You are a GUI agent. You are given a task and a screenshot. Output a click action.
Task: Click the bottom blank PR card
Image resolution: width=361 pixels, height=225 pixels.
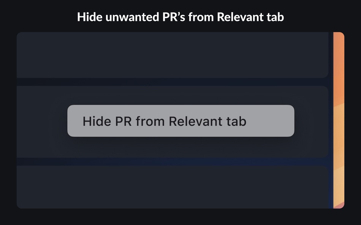pyautogui.click(x=173, y=187)
